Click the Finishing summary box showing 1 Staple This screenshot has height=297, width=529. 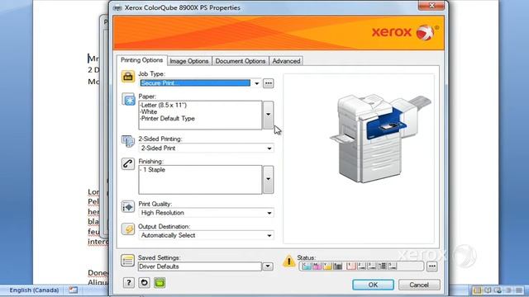(x=200, y=180)
